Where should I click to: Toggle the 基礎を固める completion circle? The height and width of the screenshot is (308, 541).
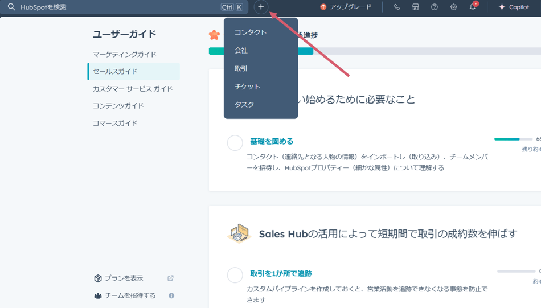[x=235, y=143]
